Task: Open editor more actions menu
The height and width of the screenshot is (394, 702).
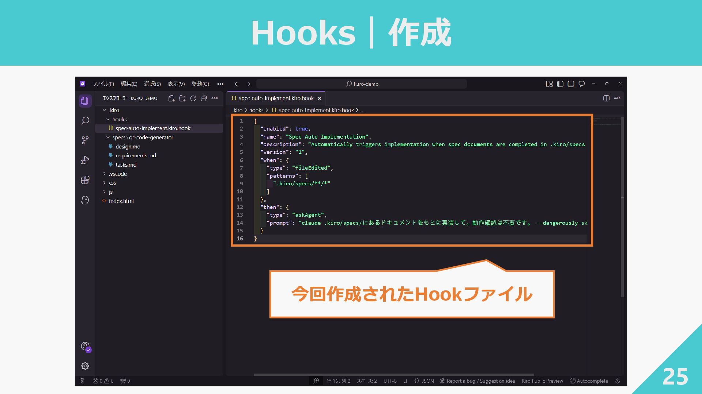Action: click(617, 98)
